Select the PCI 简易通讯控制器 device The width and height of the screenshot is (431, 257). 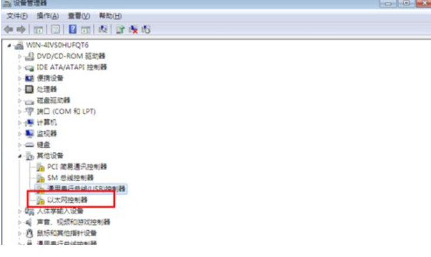(x=77, y=167)
